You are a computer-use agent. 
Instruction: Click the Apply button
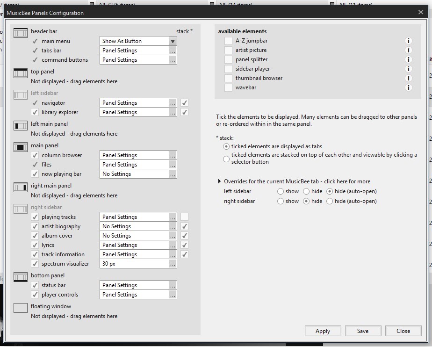[323, 331]
